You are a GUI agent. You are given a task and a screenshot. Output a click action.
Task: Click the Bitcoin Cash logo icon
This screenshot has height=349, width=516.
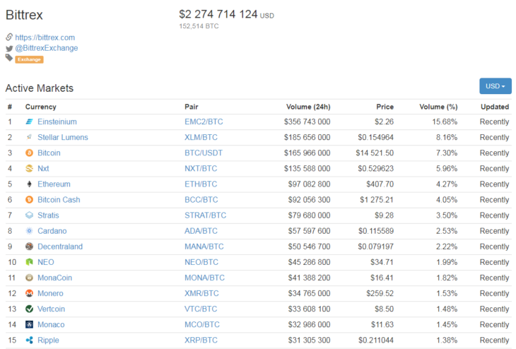tap(29, 200)
